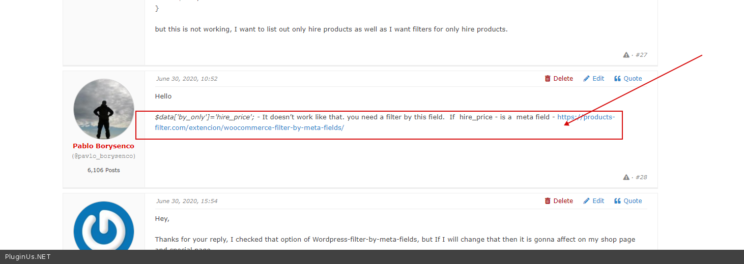
Task: Click the pencil icon on the 10:52 post
Action: pos(586,79)
